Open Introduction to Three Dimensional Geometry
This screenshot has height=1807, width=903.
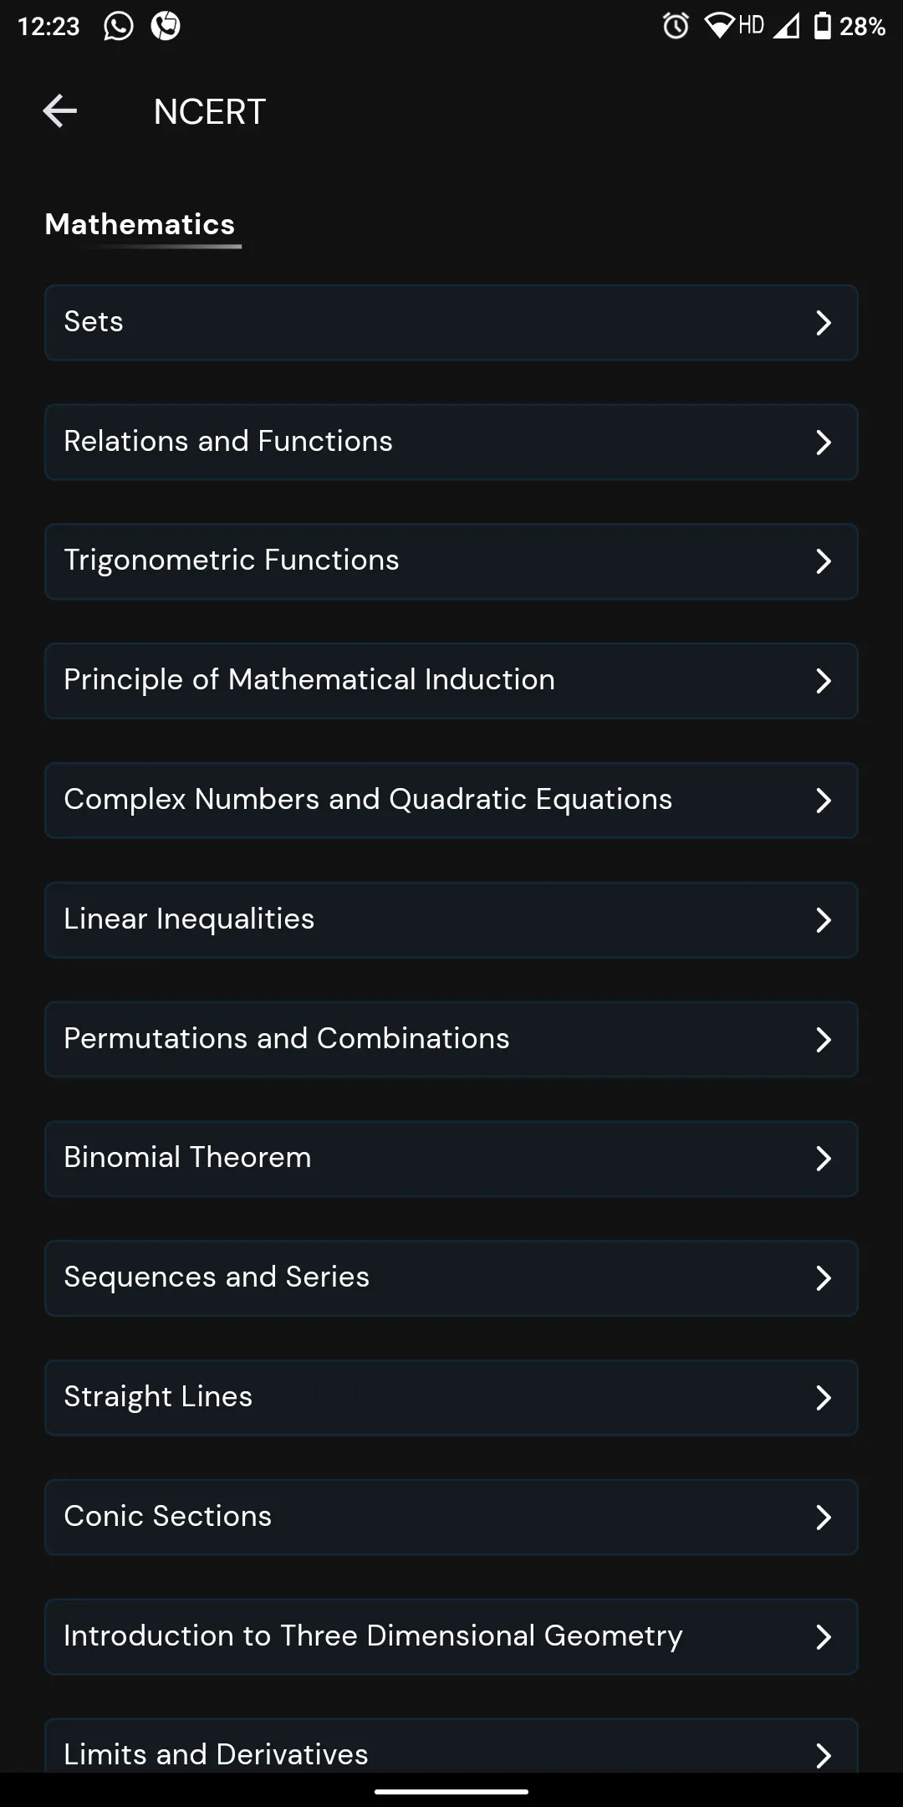pos(451,1637)
